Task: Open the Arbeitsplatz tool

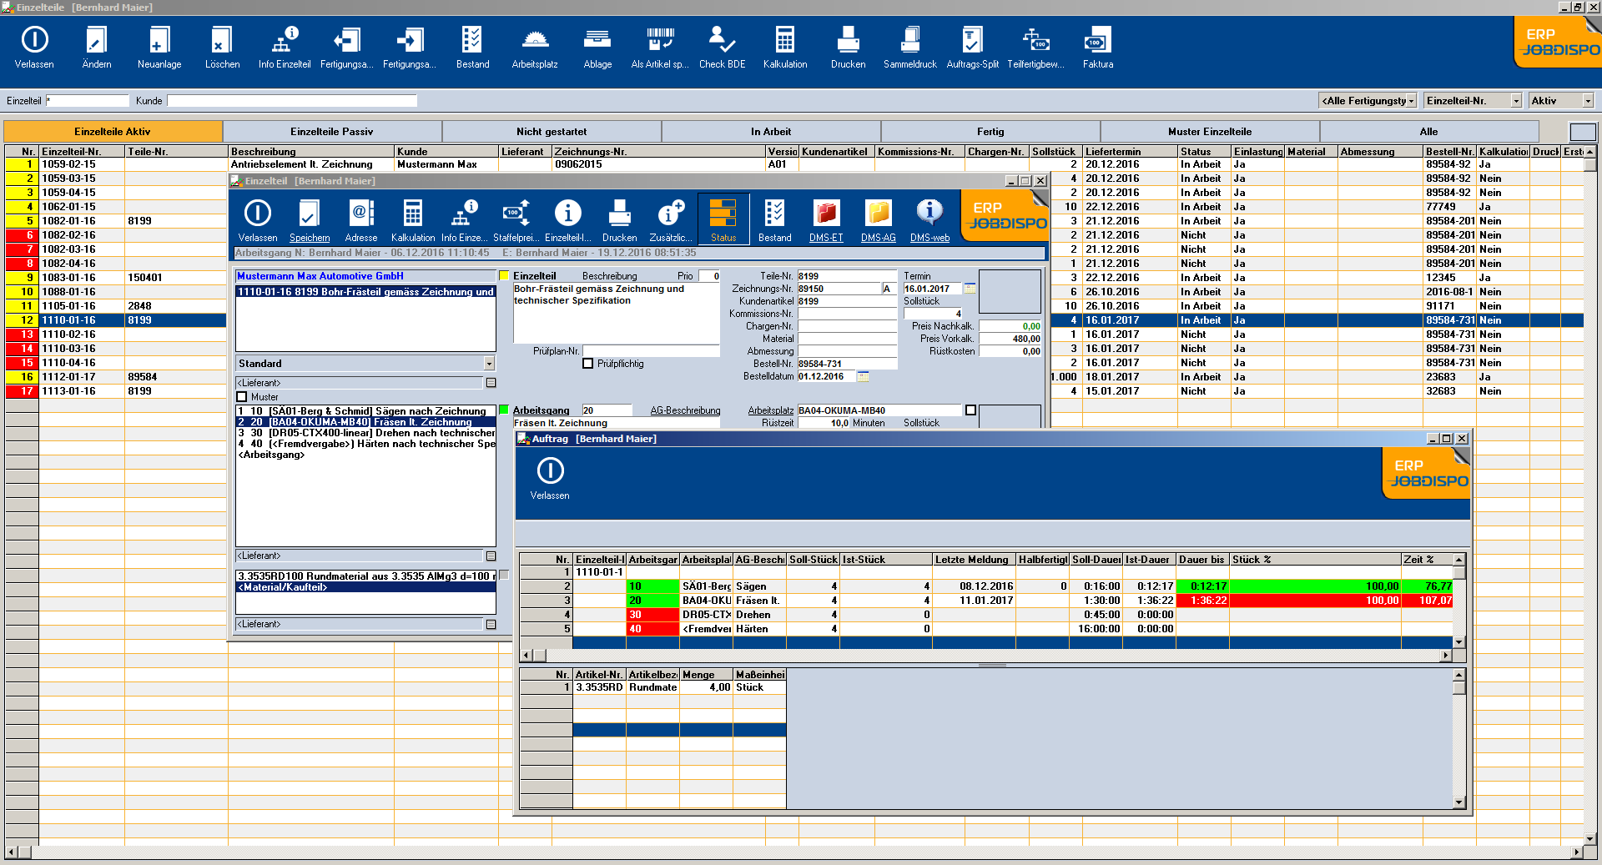Action: tap(534, 46)
